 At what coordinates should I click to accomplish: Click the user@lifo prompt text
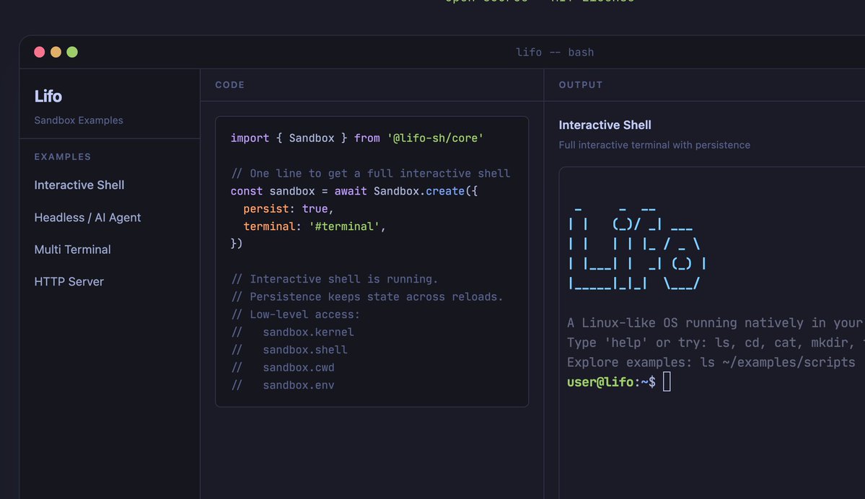[x=611, y=382]
